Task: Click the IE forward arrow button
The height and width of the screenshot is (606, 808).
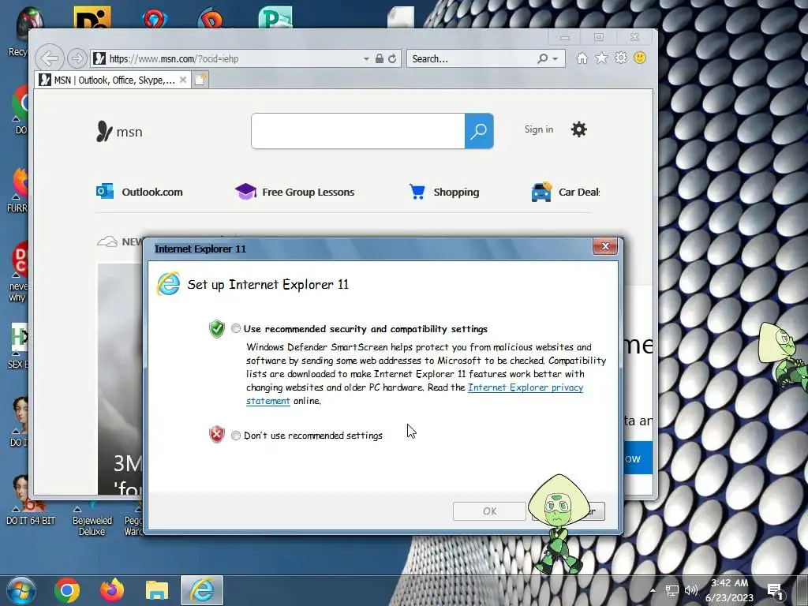Action: [77, 58]
